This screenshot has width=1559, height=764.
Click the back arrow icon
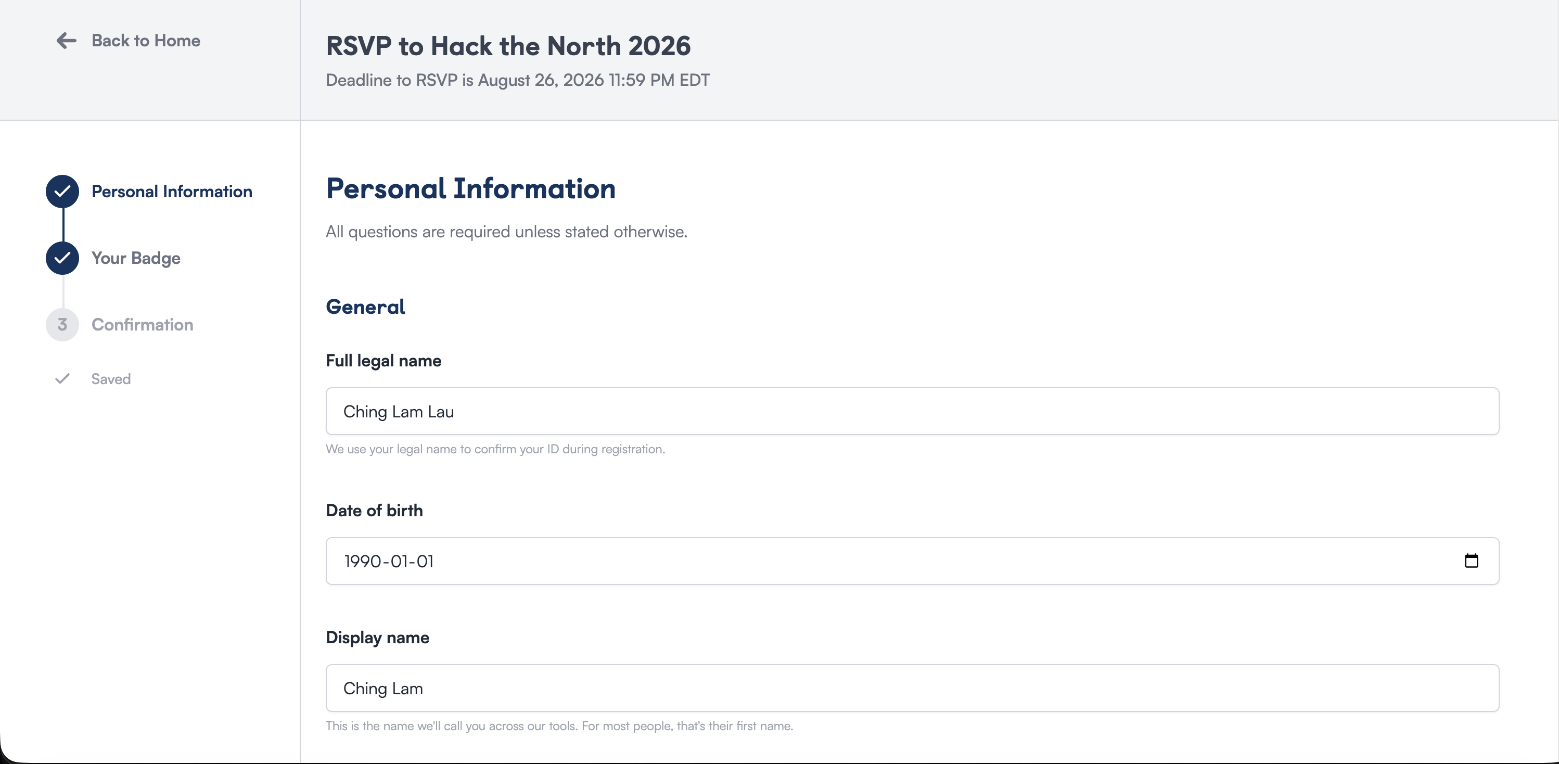coord(66,41)
